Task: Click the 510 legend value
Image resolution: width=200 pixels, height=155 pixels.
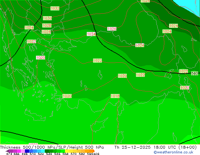Action: click(x=33, y=154)
